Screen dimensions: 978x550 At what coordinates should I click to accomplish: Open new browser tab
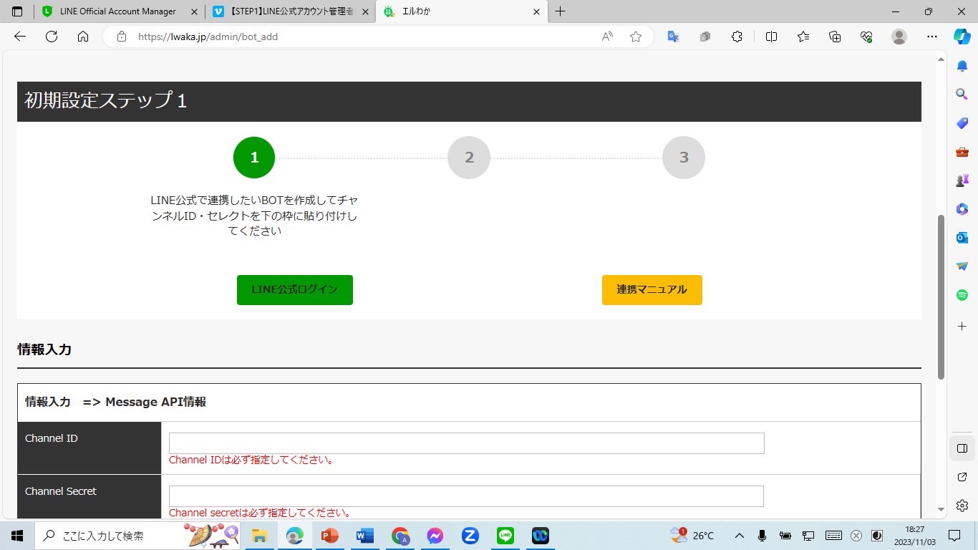tap(560, 11)
